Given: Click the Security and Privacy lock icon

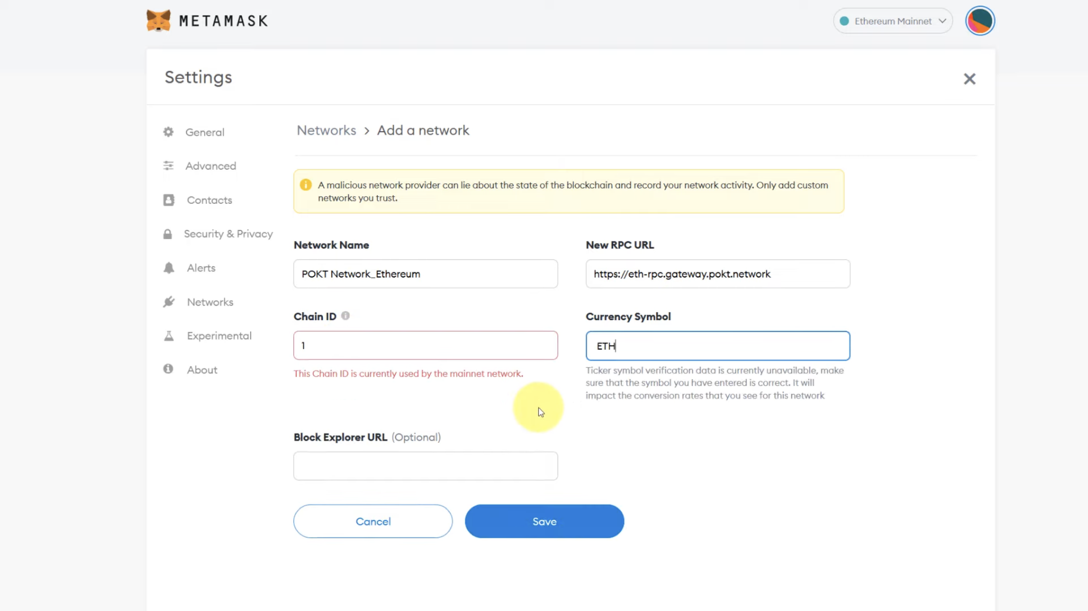Looking at the screenshot, I should 167,233.
